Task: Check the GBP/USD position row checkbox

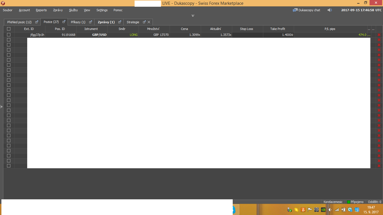Action: coord(9,35)
